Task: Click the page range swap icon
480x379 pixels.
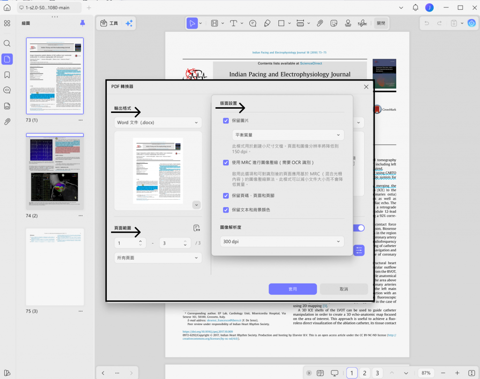Action: click(196, 228)
